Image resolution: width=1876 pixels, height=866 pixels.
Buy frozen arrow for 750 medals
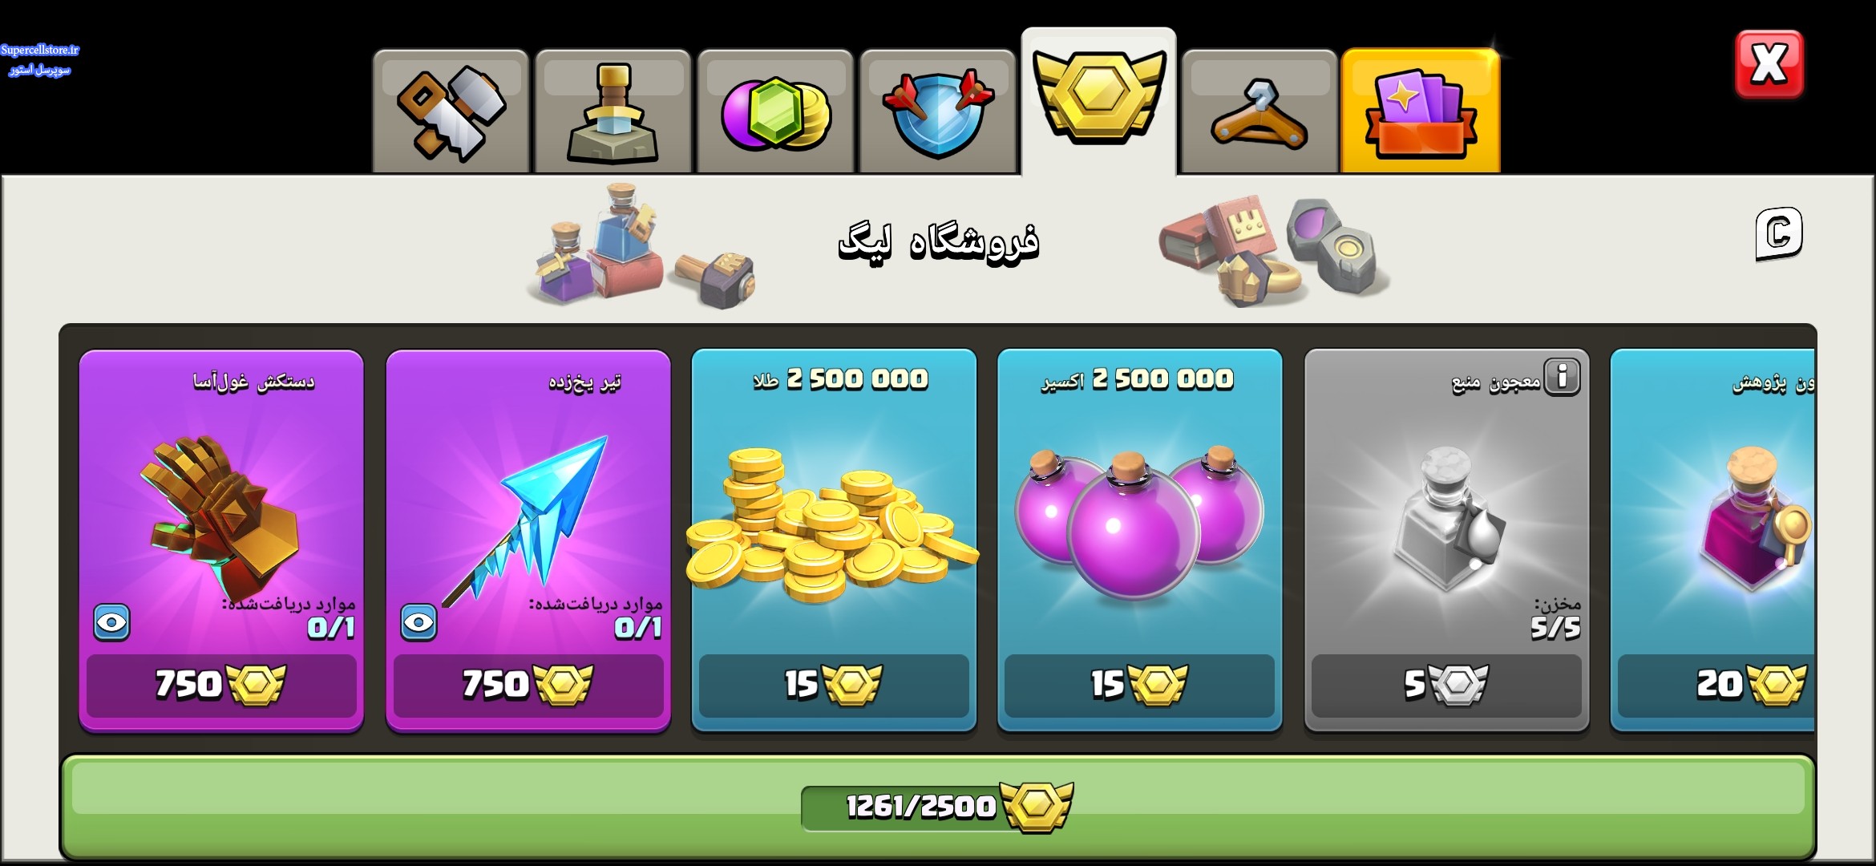click(x=528, y=686)
